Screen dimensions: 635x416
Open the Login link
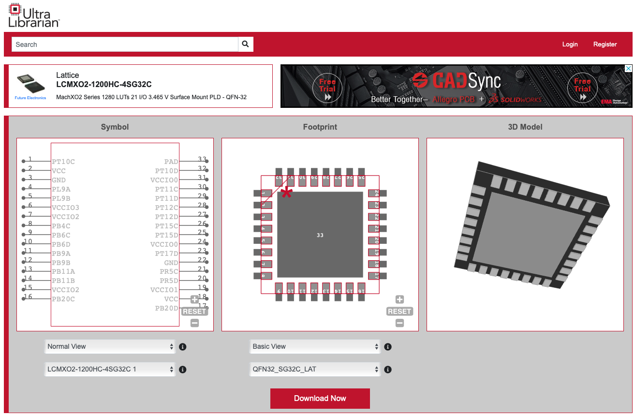(570, 44)
